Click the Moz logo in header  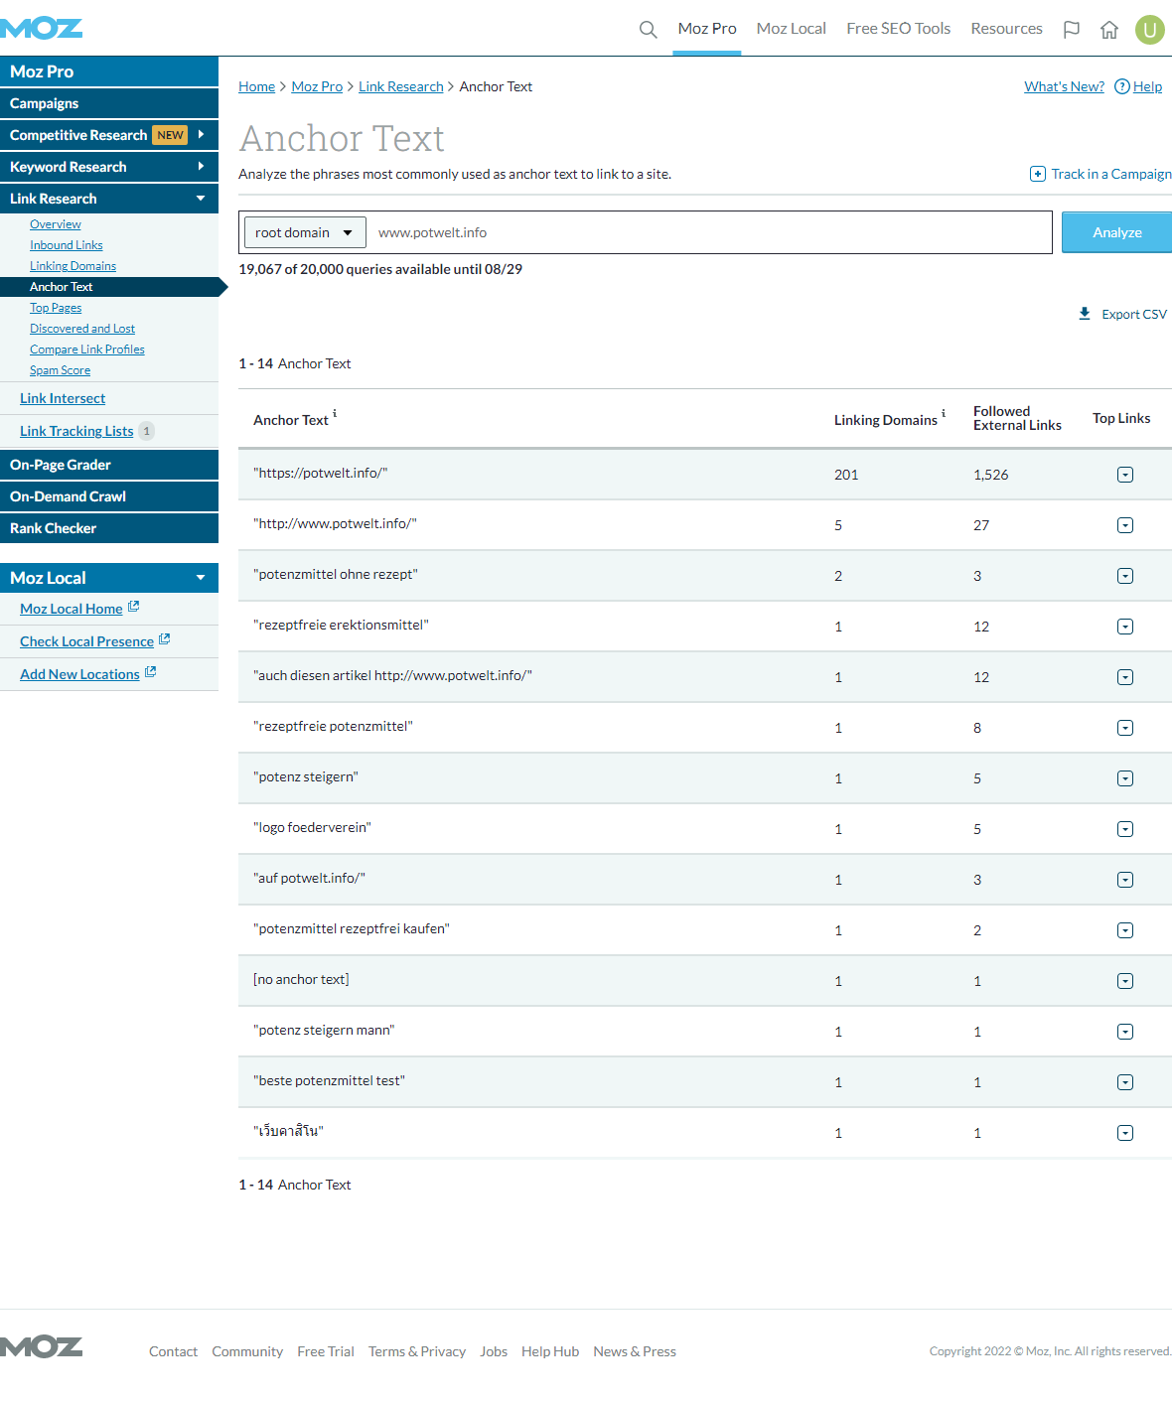pyautogui.click(x=42, y=28)
